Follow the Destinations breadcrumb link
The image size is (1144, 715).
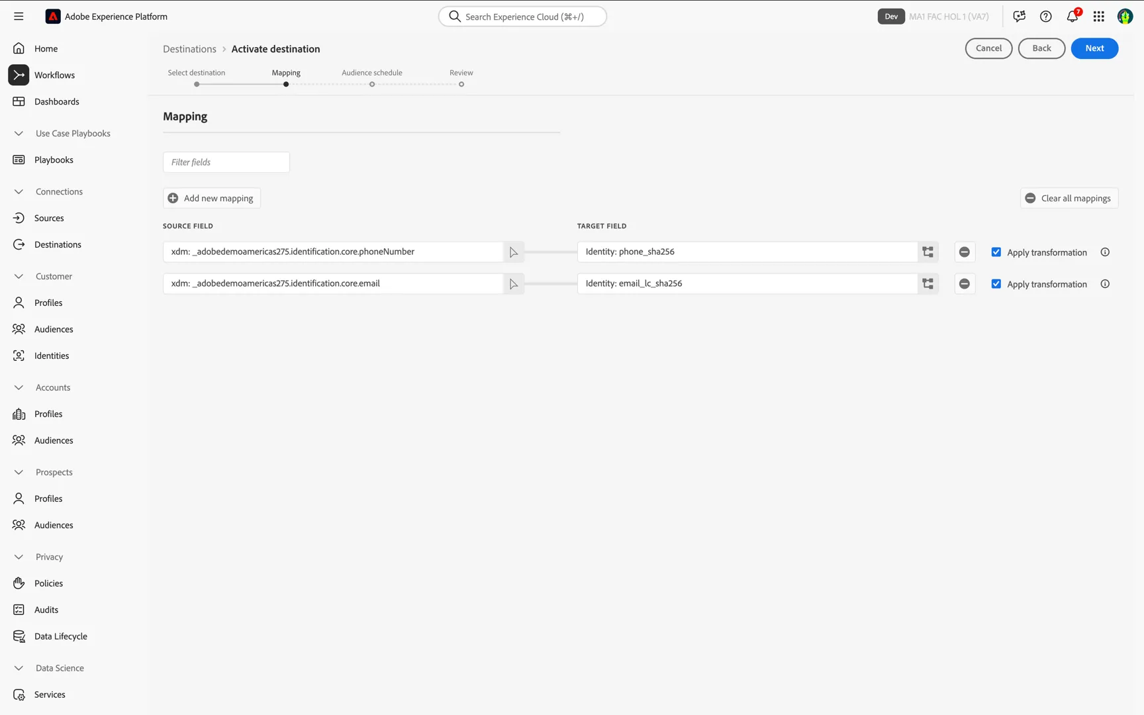(189, 49)
